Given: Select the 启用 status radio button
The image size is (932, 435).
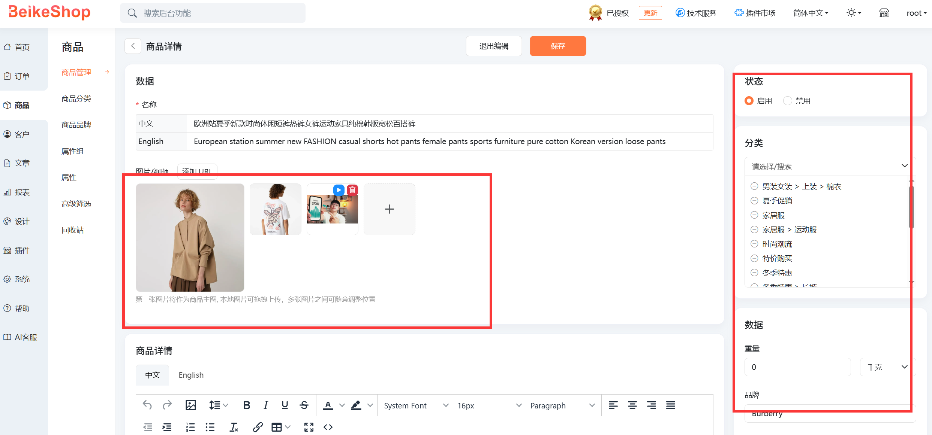Looking at the screenshot, I should click(x=749, y=101).
